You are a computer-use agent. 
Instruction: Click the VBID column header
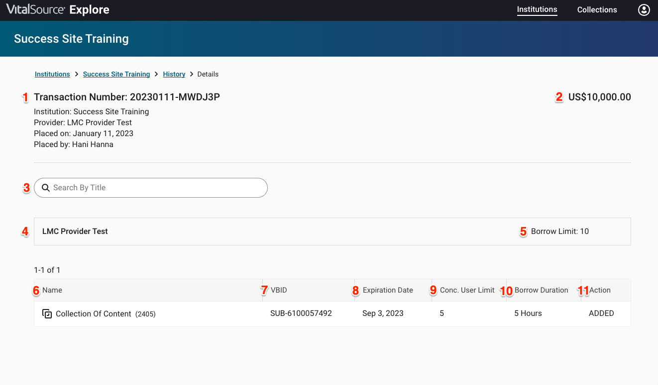point(279,290)
